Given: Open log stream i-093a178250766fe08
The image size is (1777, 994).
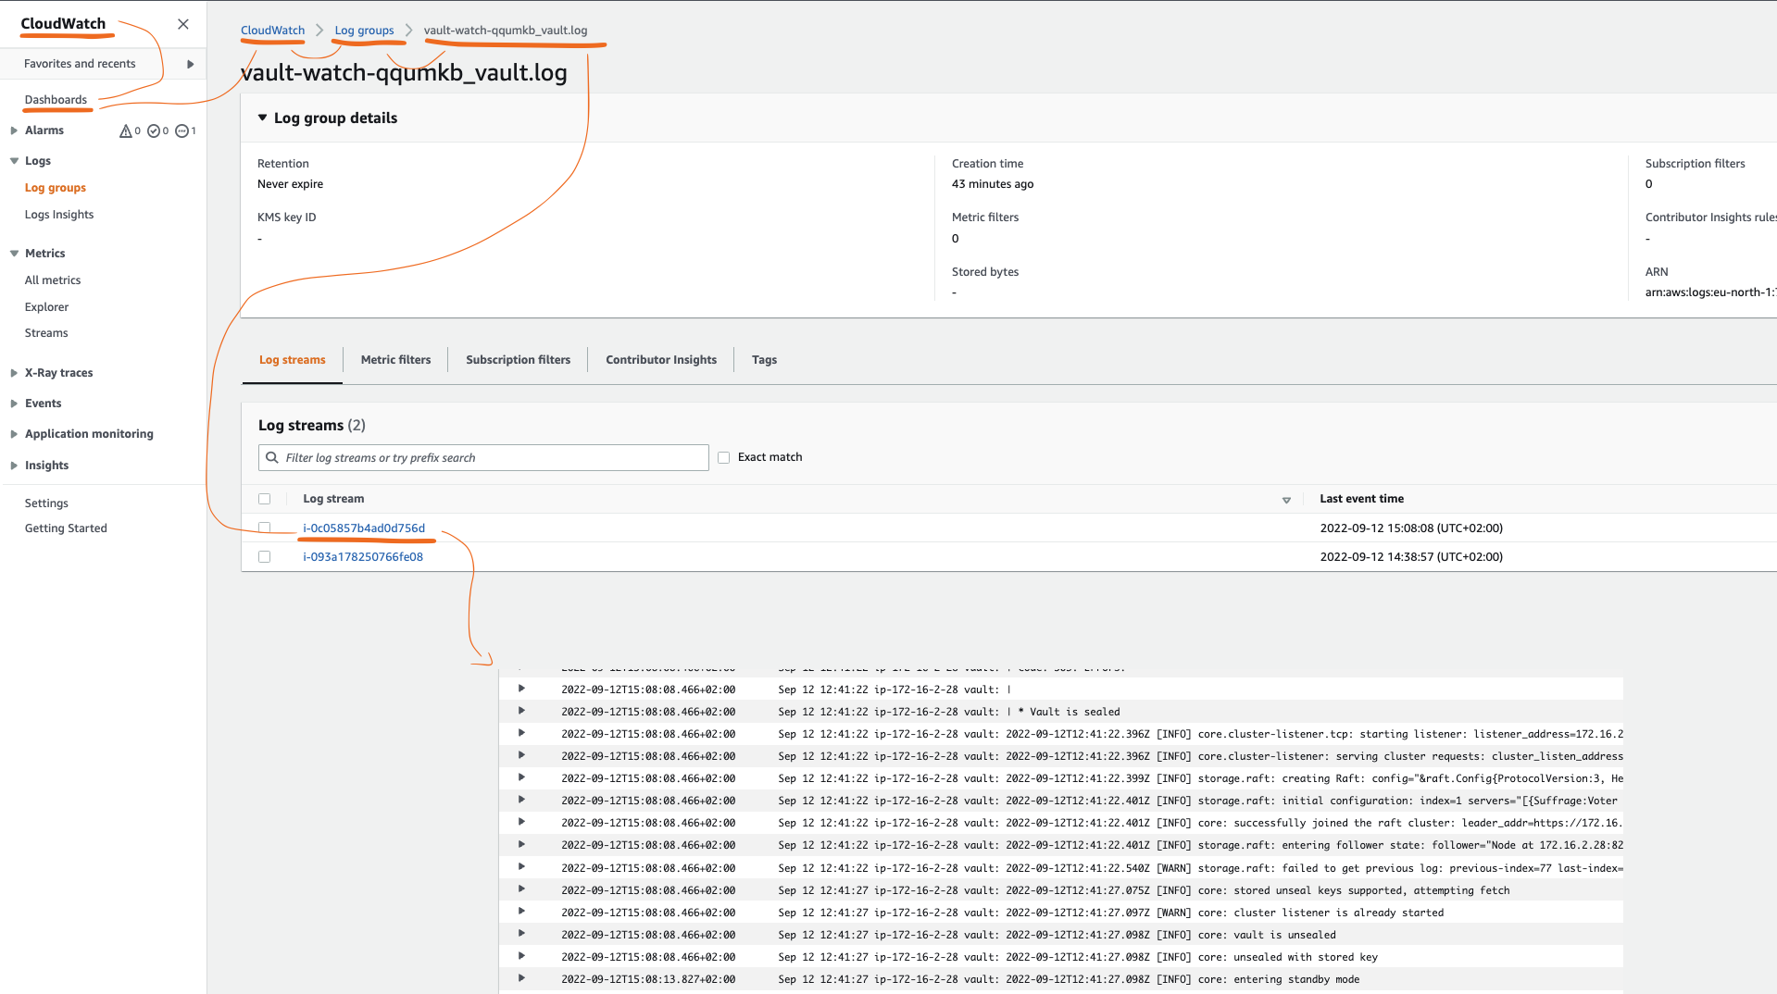Looking at the screenshot, I should (x=363, y=557).
